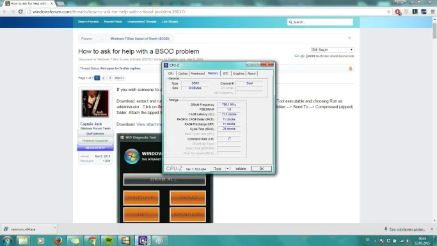The height and width of the screenshot is (246, 437).
Task: Open the four-color Windows-flag taskbar icon
Action: click(x=125, y=240)
